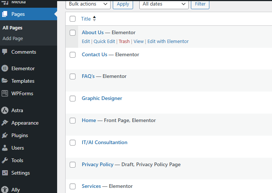Tick the checkbox beside Graphic Designer
272x193 pixels.
73,99
